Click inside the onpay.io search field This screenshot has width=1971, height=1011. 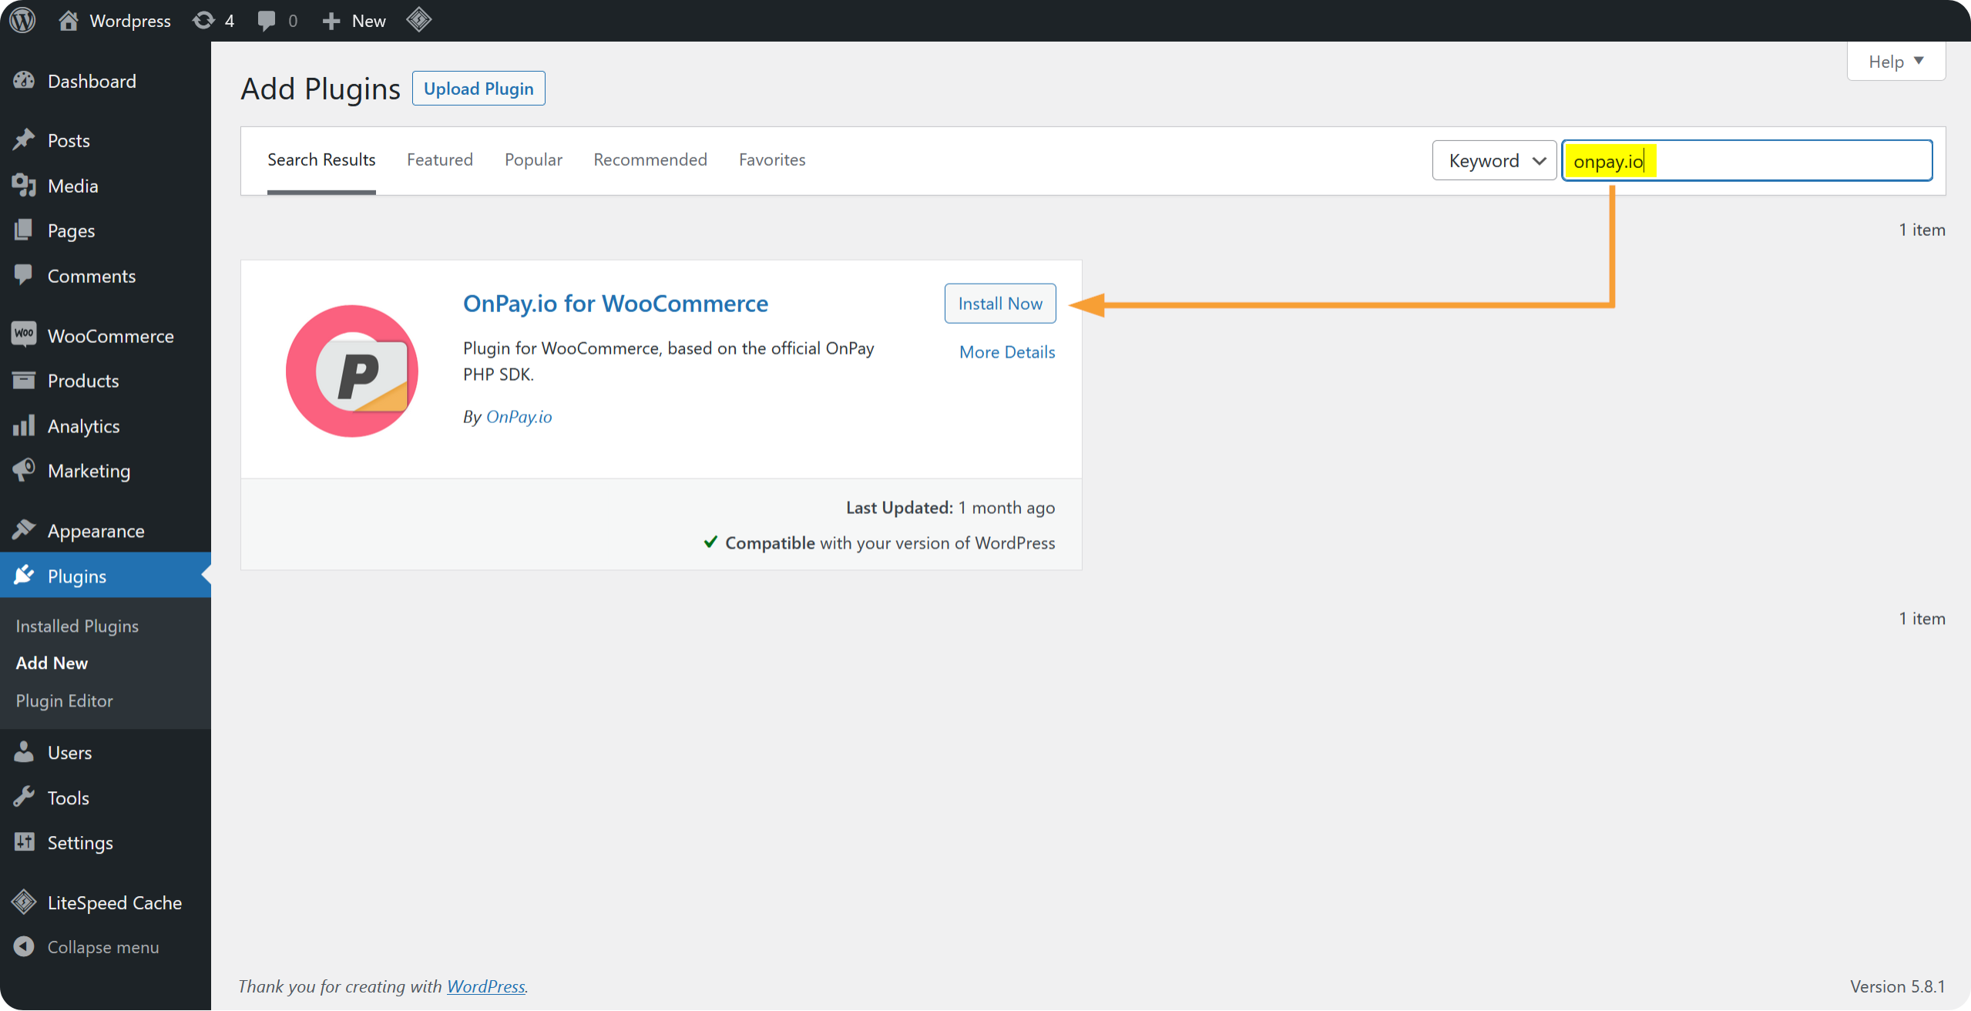click(x=1695, y=160)
